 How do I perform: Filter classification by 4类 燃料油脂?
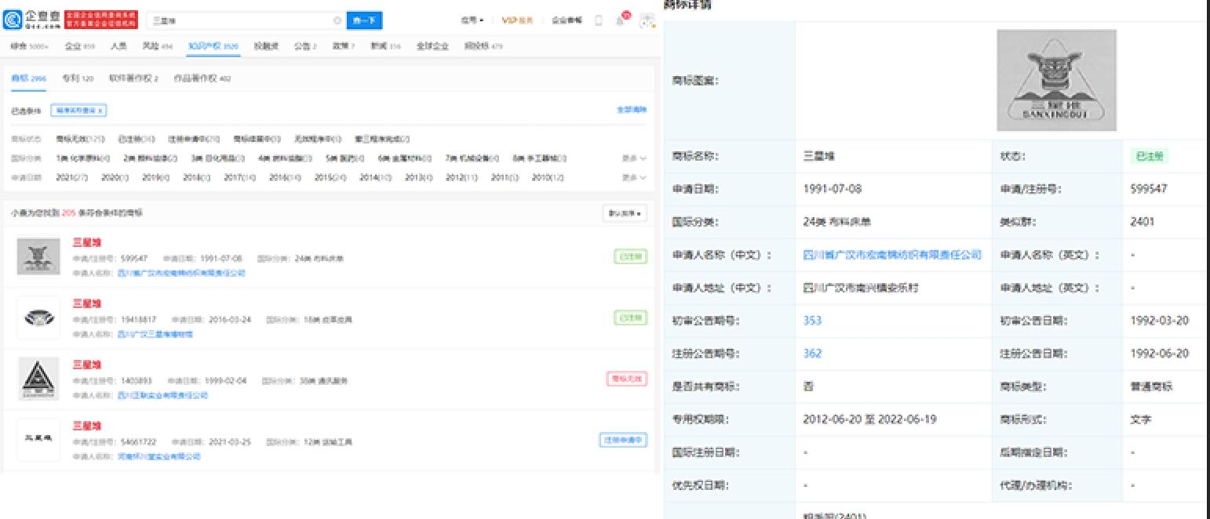(x=286, y=158)
